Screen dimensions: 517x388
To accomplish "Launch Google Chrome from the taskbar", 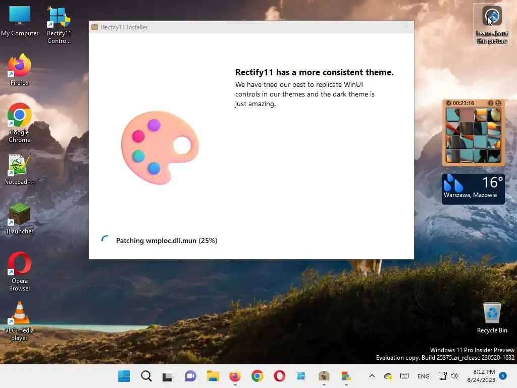I will (x=257, y=376).
